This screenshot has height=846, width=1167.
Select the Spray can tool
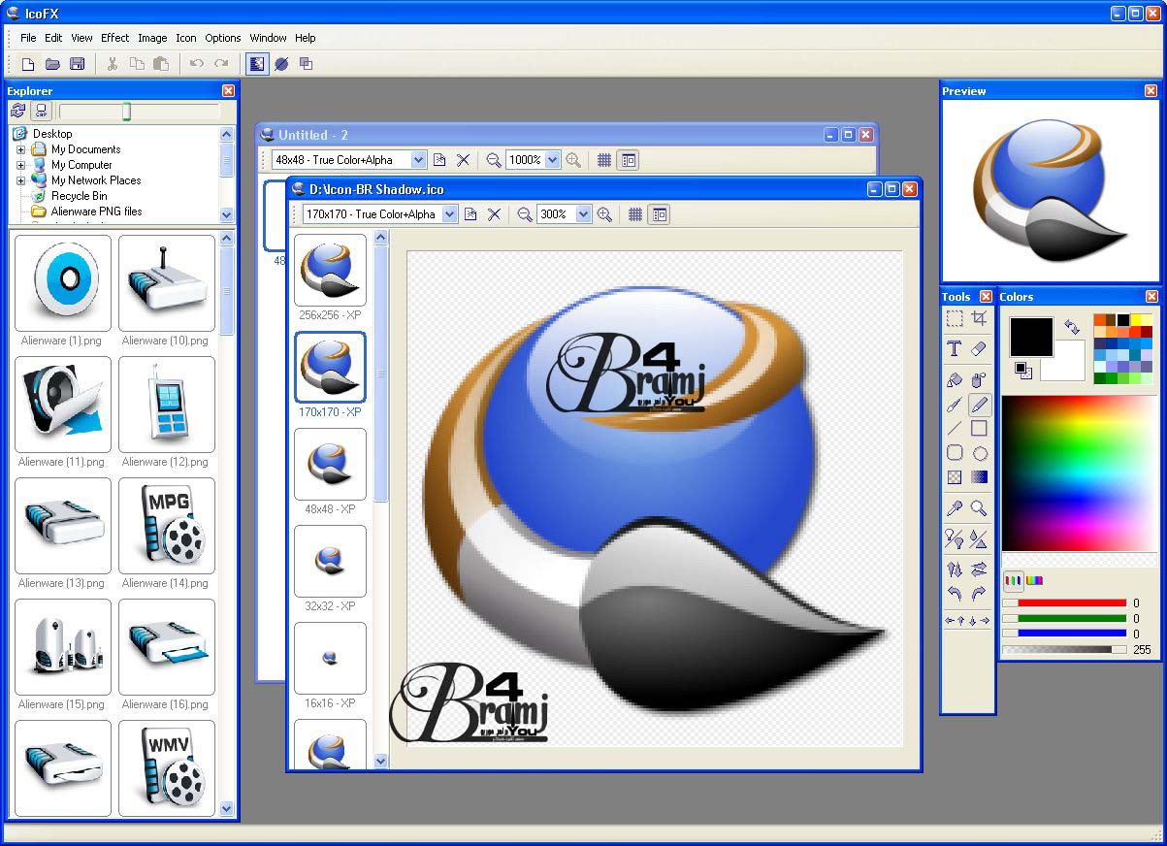pyautogui.click(x=979, y=380)
